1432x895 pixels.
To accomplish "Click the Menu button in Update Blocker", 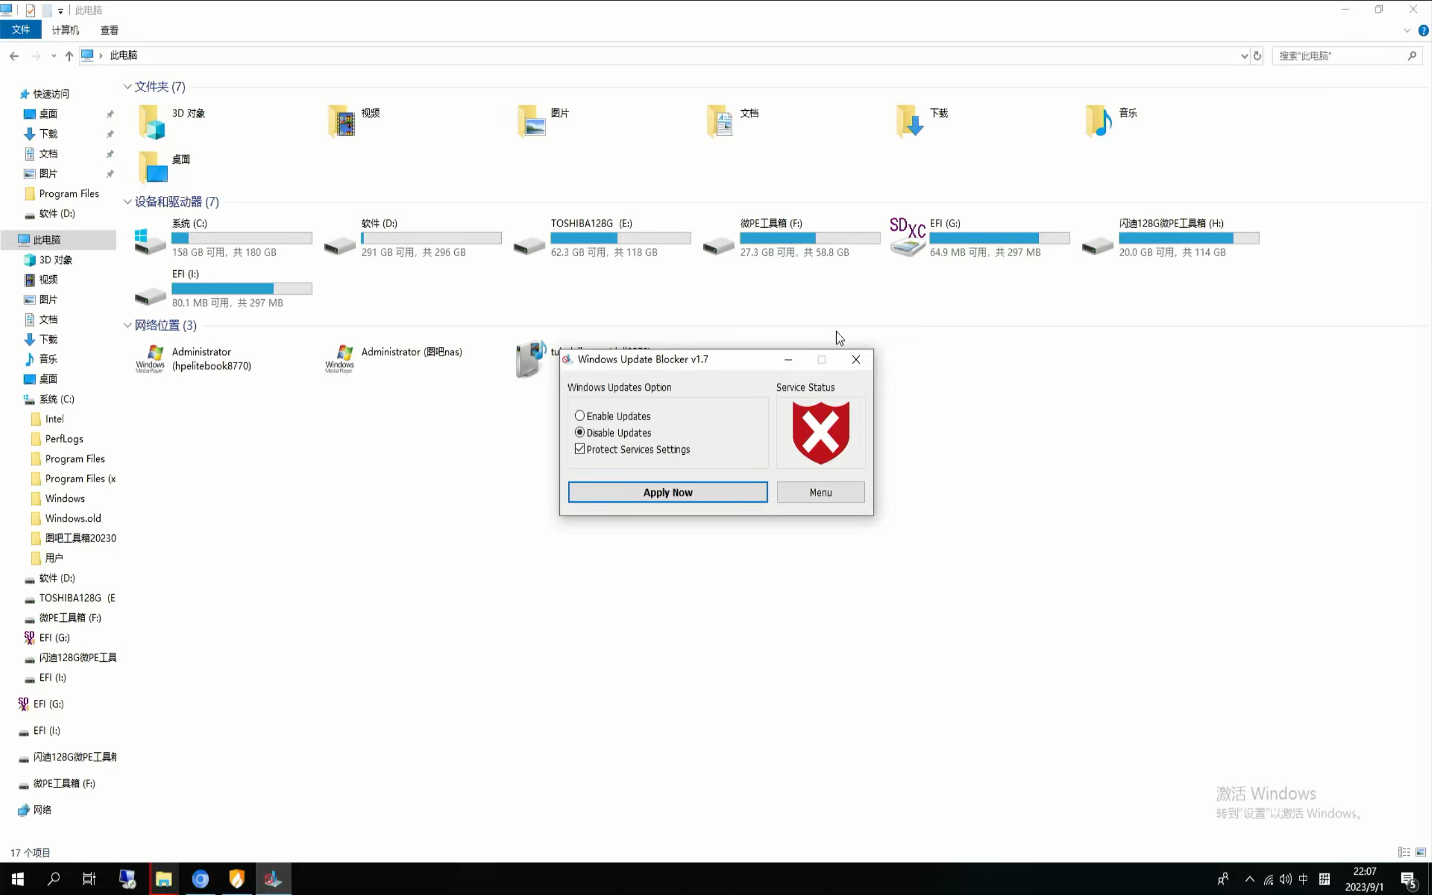I will click(820, 492).
